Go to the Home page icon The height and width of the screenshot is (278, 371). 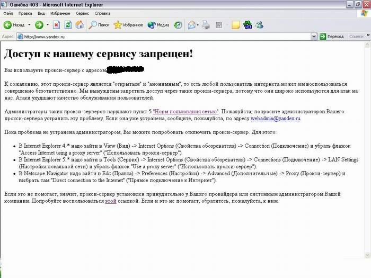(79, 25)
